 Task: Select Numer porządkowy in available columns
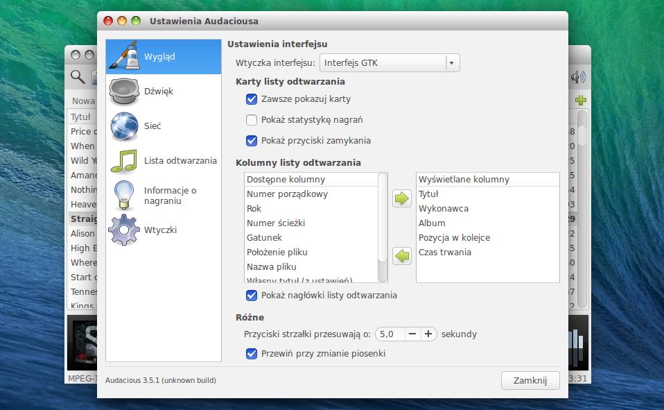point(311,194)
